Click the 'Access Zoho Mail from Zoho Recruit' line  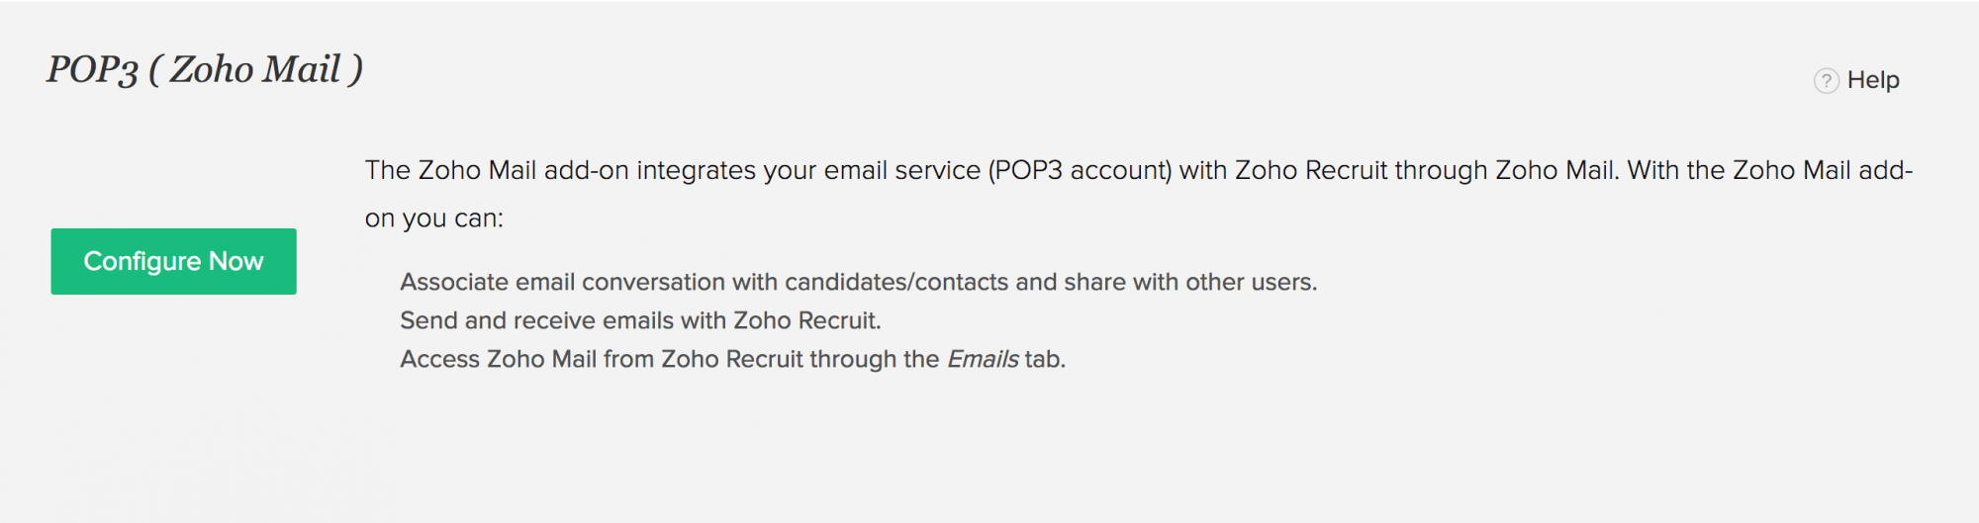[x=732, y=359]
